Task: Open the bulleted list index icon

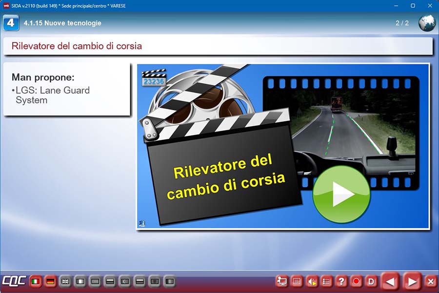Action: pyautogui.click(x=326, y=281)
